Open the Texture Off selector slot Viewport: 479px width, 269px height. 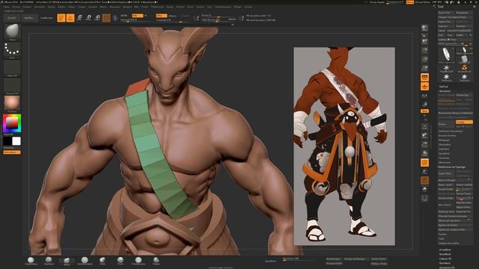pos(12,86)
